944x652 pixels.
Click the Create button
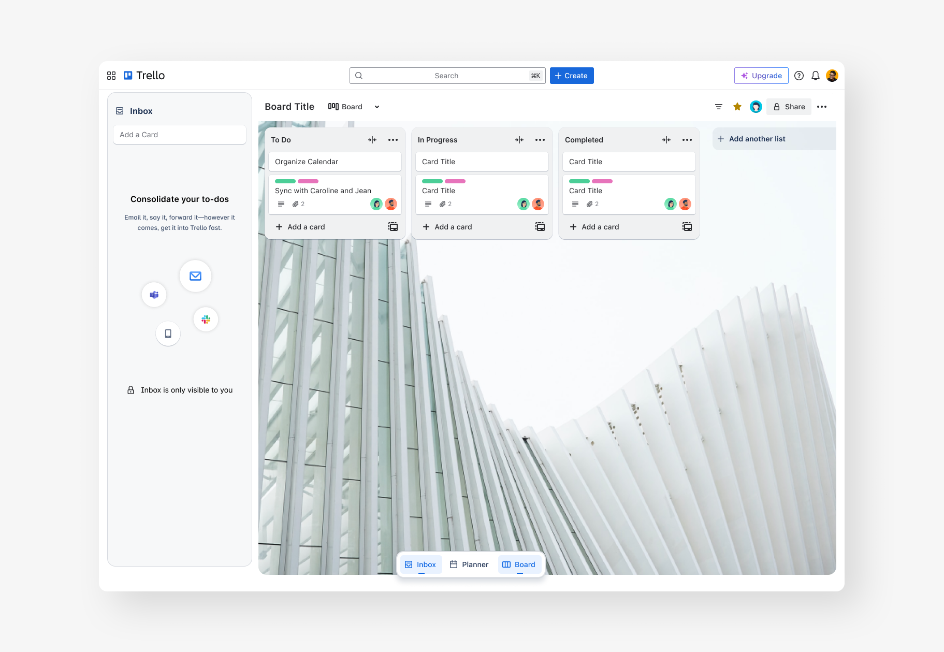[572, 76]
